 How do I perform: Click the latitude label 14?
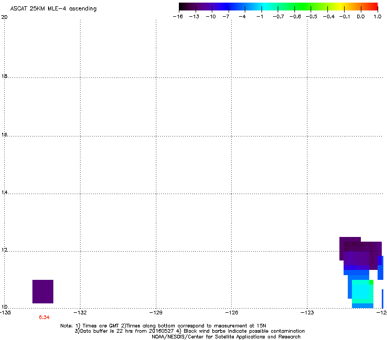tap(4, 192)
